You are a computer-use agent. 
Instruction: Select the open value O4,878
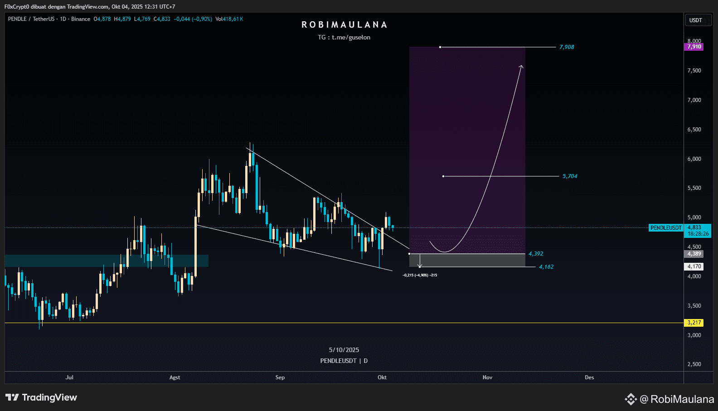102,19
